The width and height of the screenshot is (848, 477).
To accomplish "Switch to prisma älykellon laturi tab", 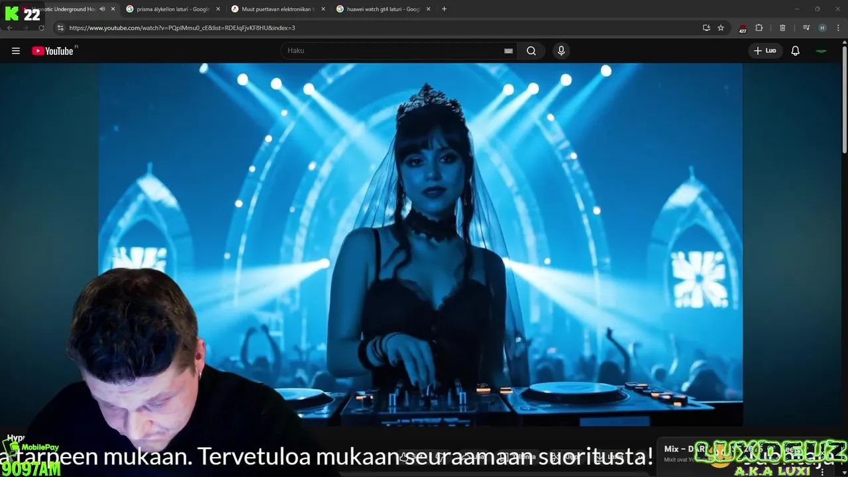I will 172,9.
